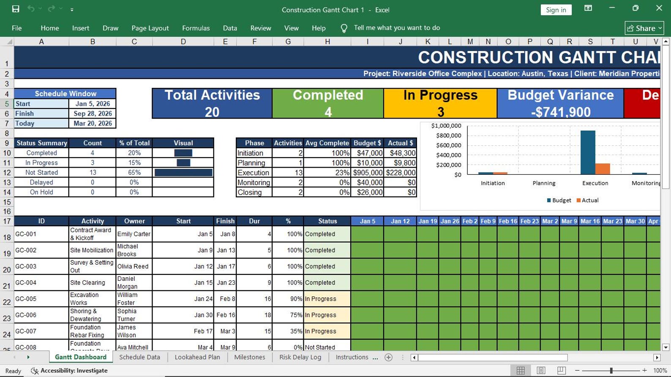Open the View ribbon tab

291,28
